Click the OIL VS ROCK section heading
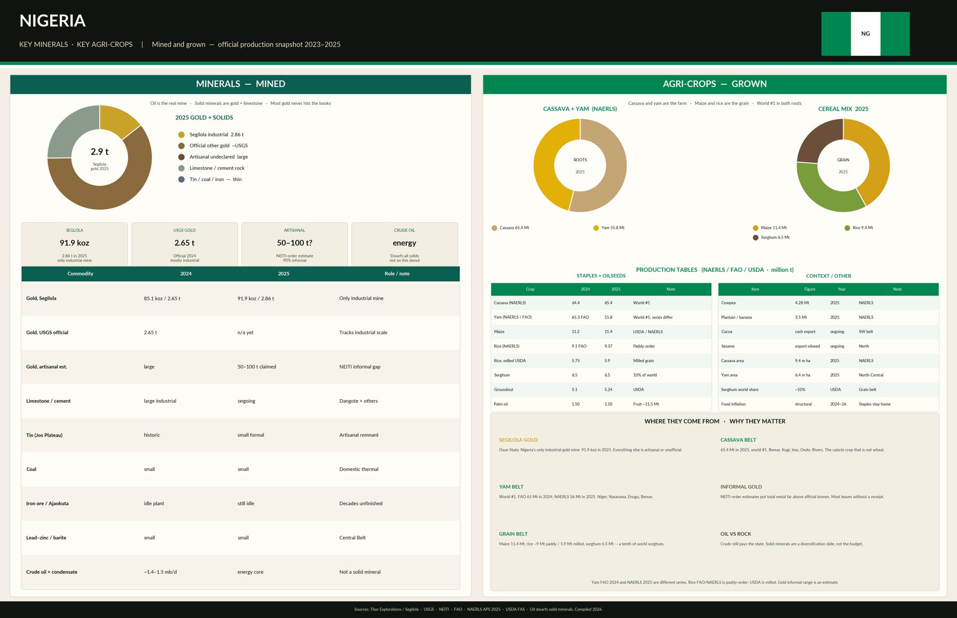This screenshot has height=618, width=957. 736,534
